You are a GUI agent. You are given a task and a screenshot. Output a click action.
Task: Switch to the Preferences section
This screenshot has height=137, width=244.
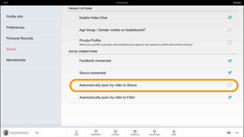coord(16,27)
